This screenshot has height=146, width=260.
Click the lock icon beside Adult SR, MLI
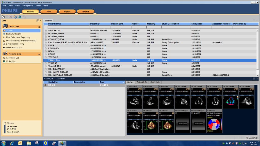pyautogui.click(x=46, y=30)
